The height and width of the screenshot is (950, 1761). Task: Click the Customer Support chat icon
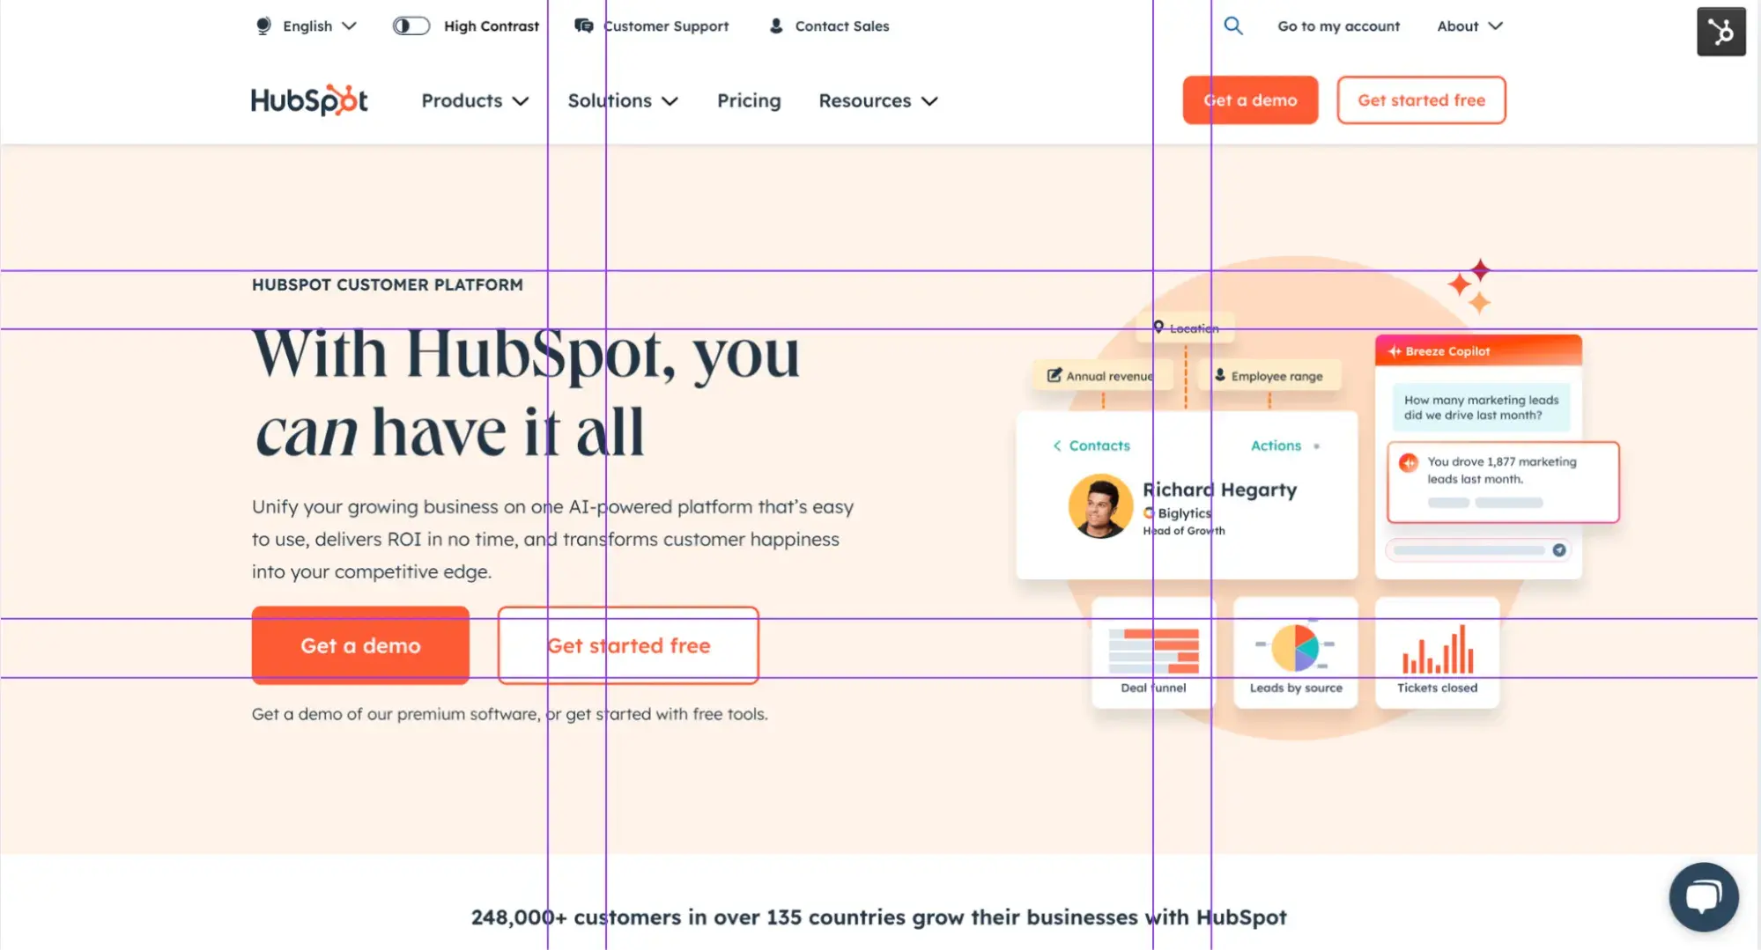[x=583, y=26]
